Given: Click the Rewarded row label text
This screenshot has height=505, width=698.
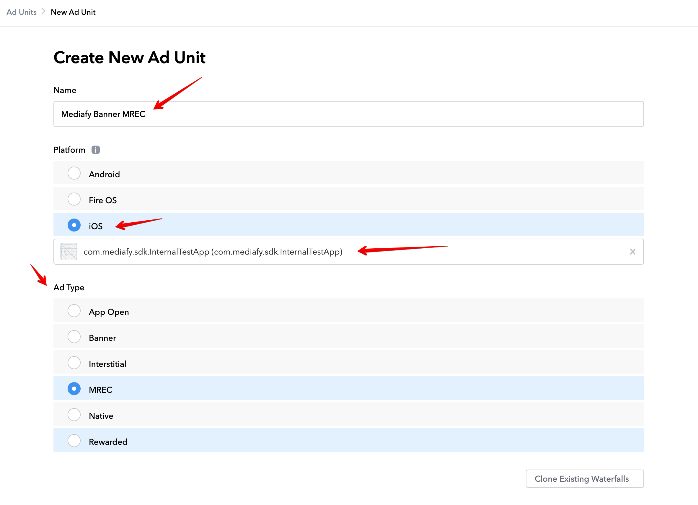Looking at the screenshot, I should 108,442.
